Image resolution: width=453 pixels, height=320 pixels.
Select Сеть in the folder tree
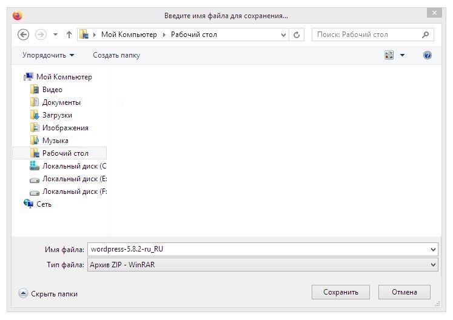click(44, 204)
